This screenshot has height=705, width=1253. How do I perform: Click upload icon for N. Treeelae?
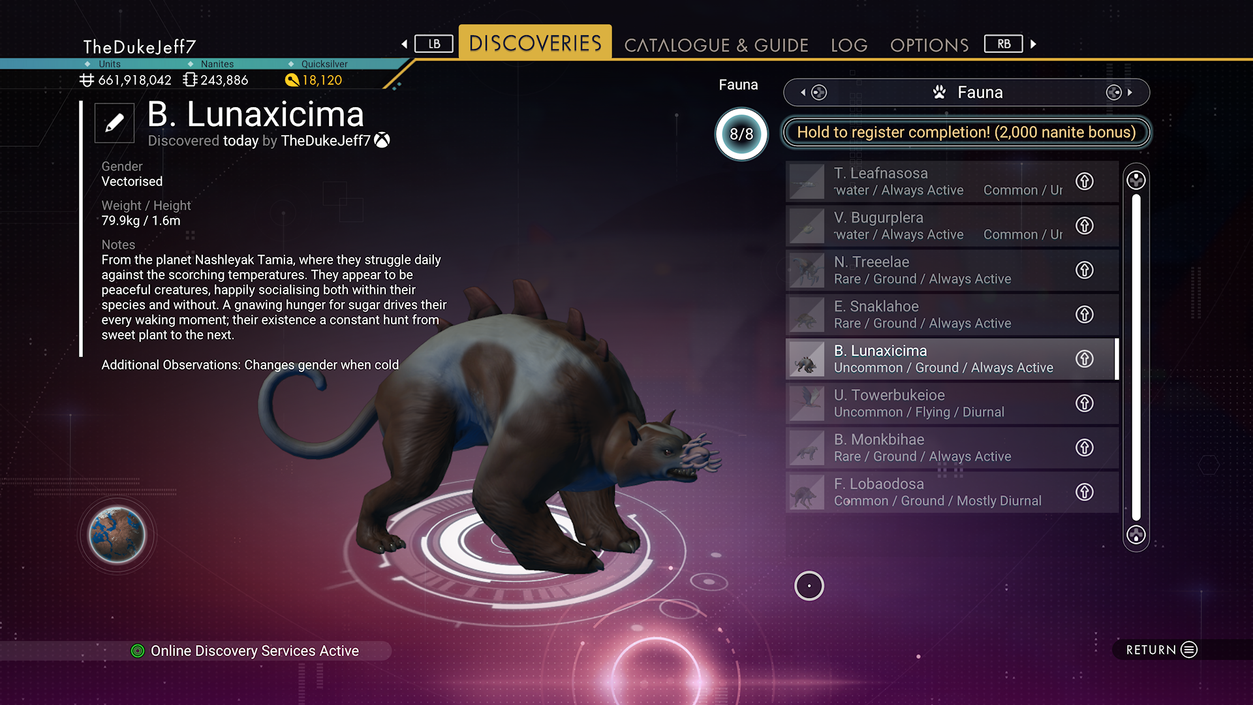(1085, 270)
